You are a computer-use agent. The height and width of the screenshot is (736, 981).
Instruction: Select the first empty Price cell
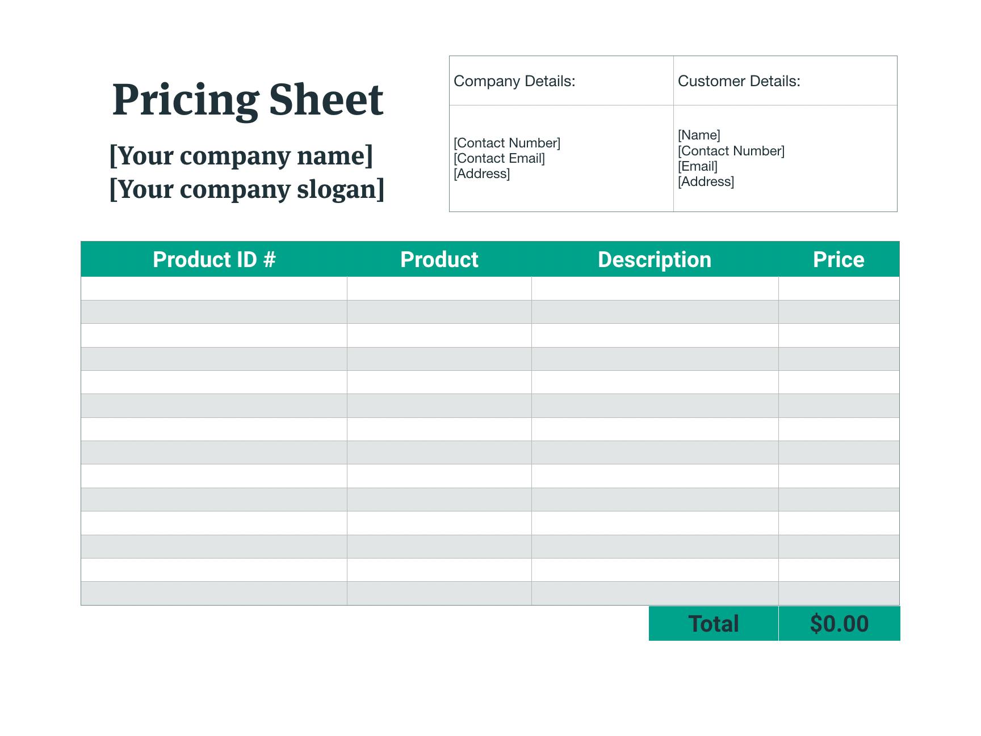(x=839, y=289)
